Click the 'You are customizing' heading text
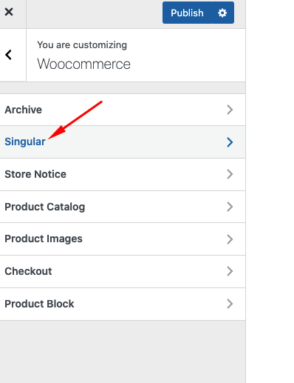 pyautogui.click(x=82, y=45)
